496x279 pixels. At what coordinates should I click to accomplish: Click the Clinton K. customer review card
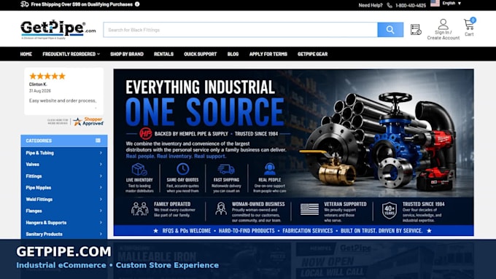coord(64,91)
